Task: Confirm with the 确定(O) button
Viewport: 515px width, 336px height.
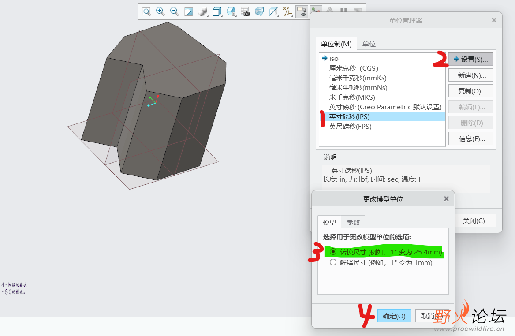Action: tap(394, 316)
